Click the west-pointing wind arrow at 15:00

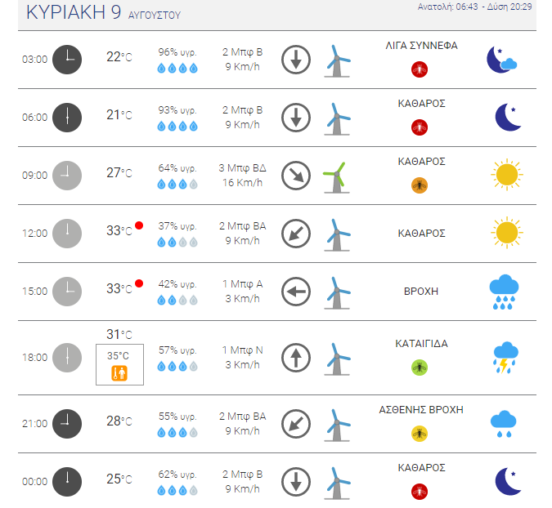[x=296, y=292]
